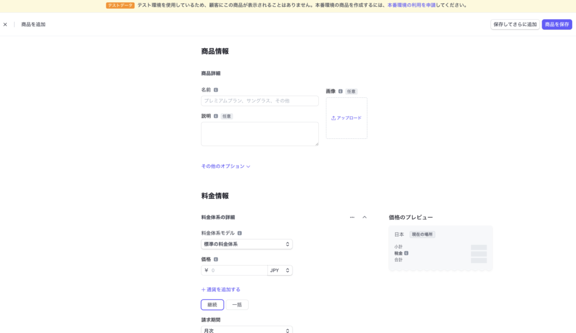The height and width of the screenshot is (333, 576).
Task: Click 保存してさらに追加 button
Action: (x=515, y=25)
